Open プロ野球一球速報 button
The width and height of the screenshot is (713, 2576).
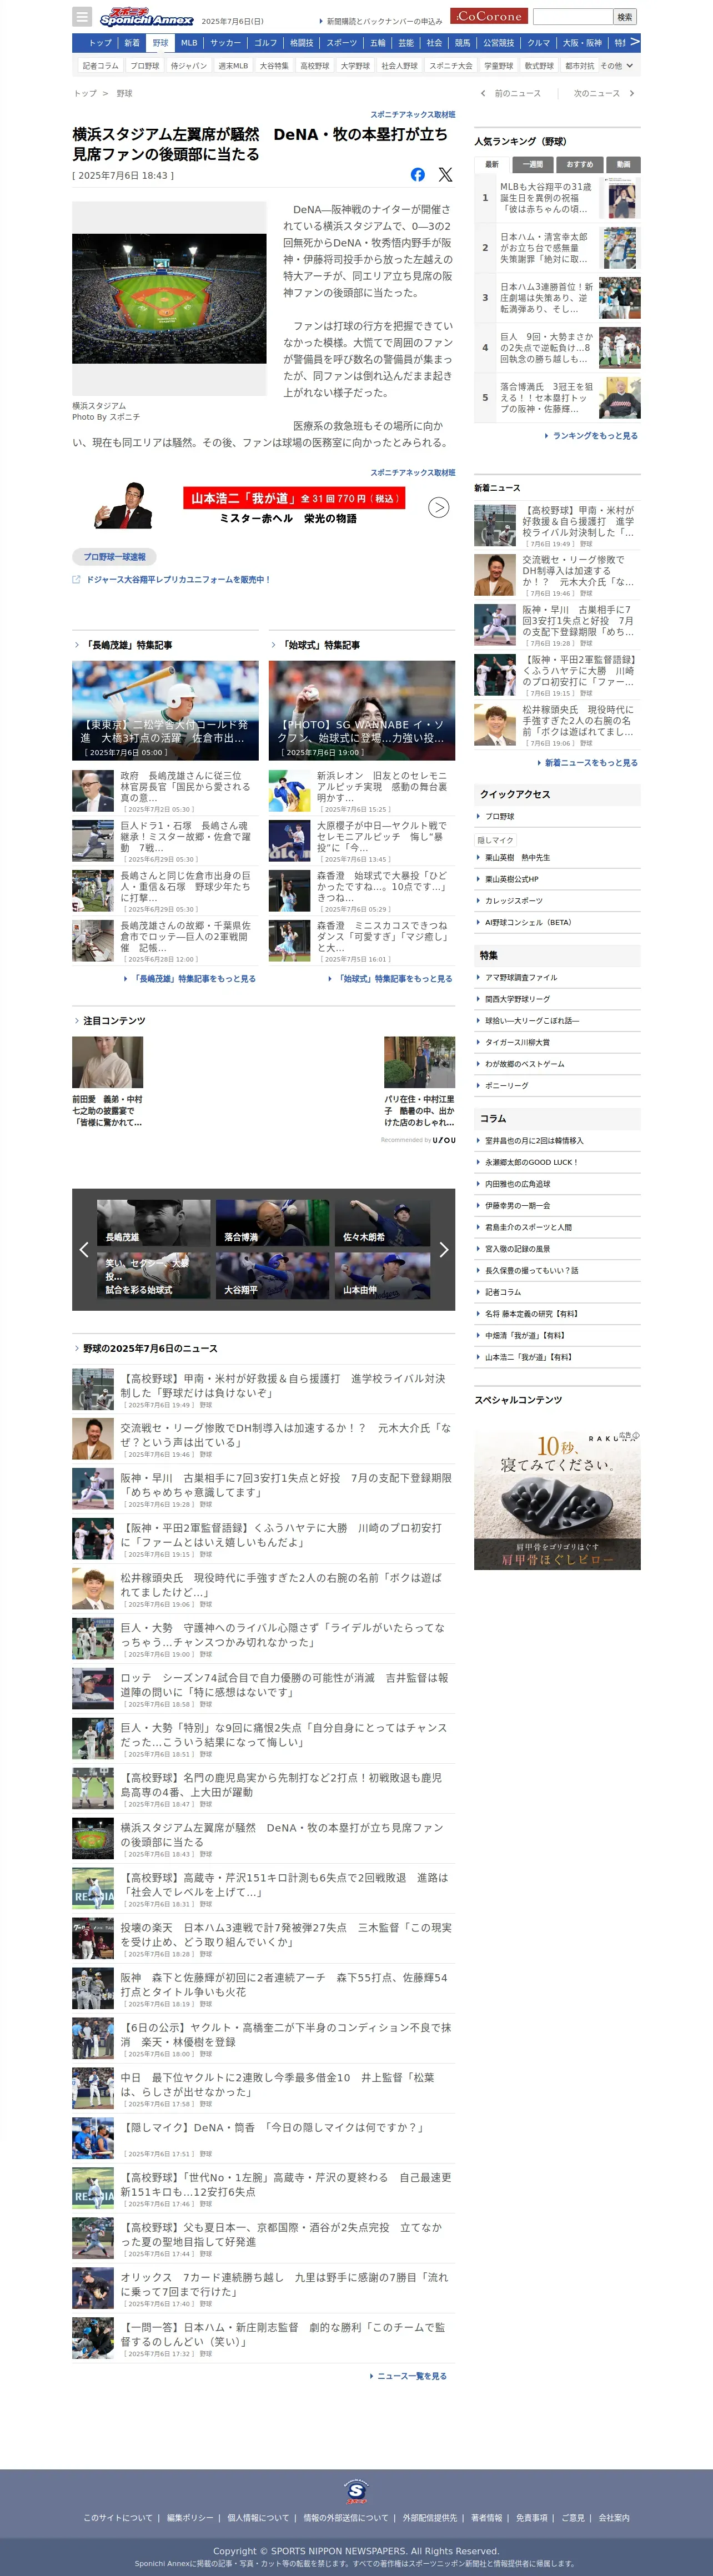pos(114,557)
